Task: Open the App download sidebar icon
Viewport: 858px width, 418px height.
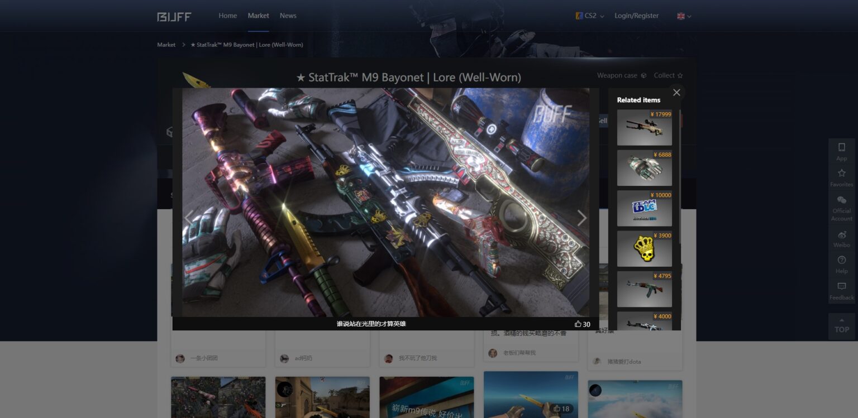Action: click(841, 151)
